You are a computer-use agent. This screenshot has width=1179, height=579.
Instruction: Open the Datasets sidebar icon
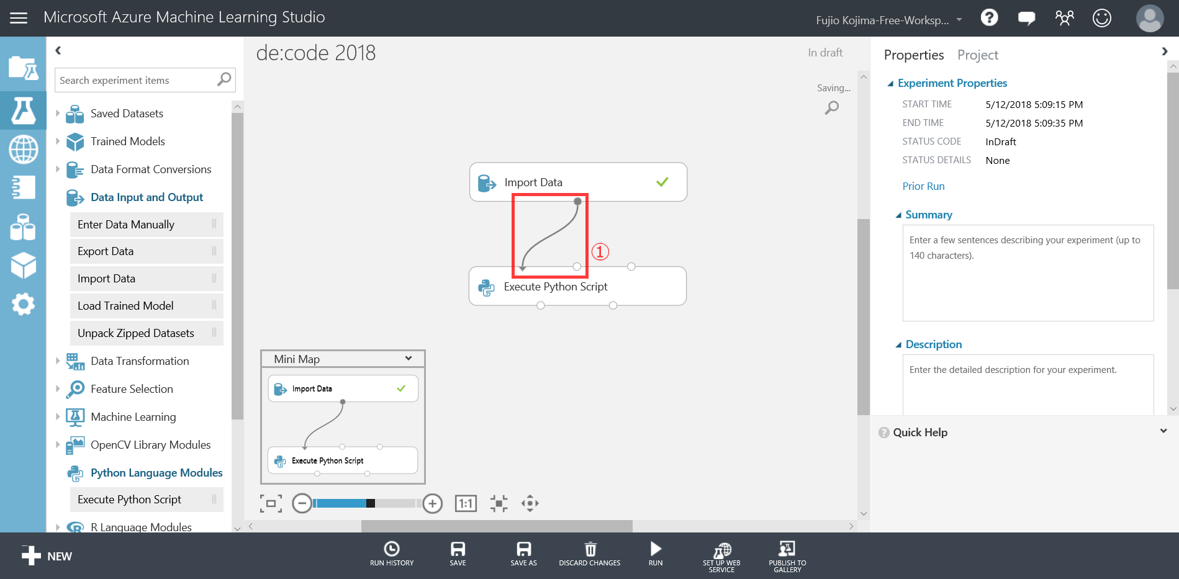23,227
